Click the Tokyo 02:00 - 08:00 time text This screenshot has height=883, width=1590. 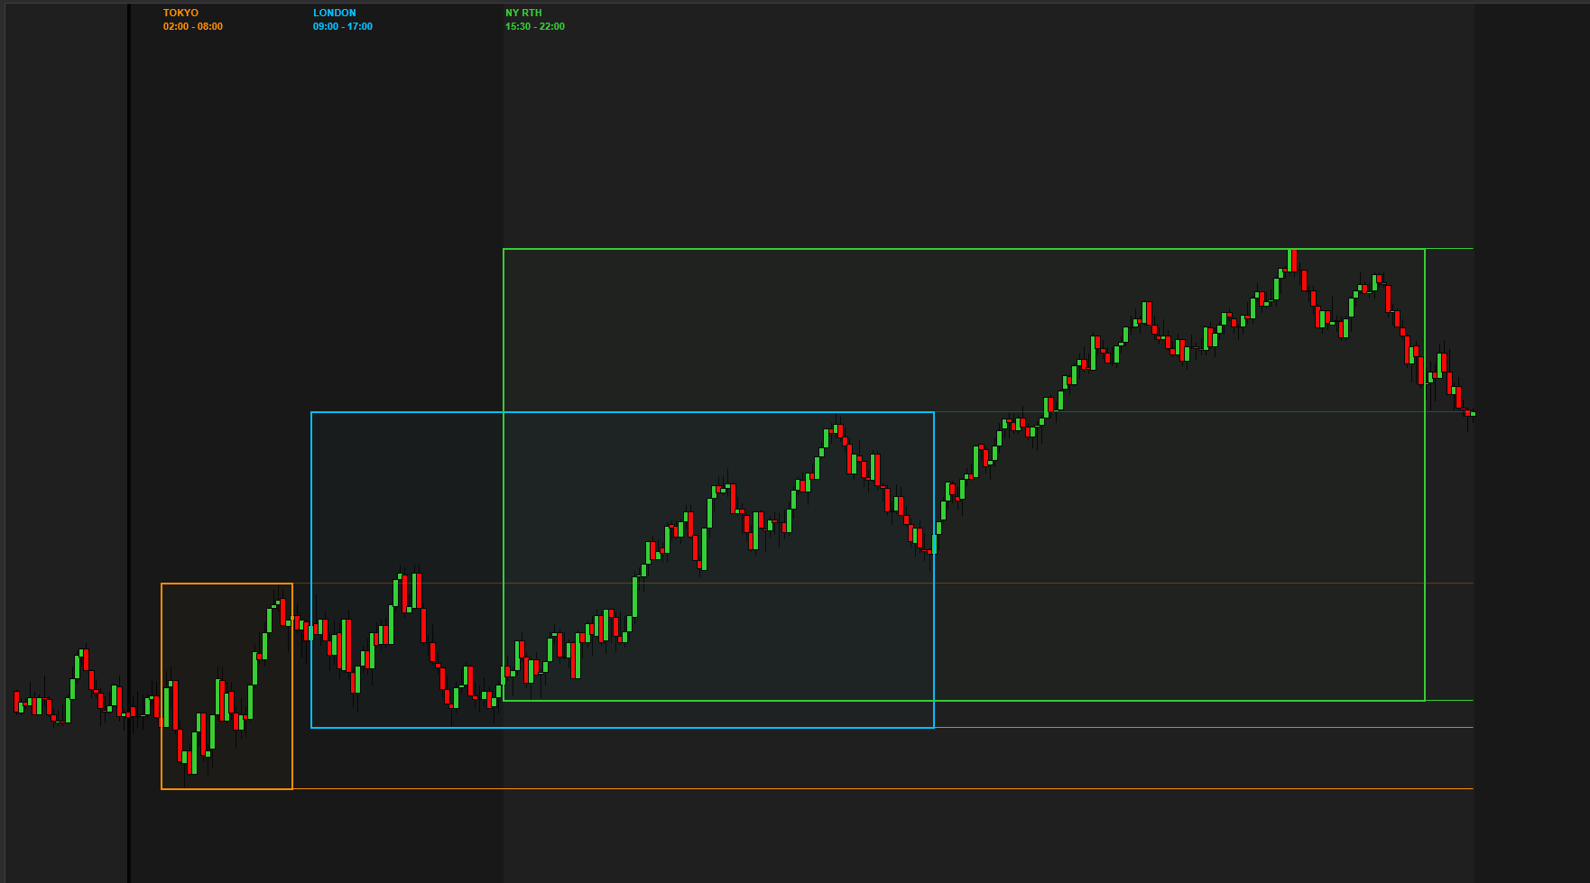pyautogui.click(x=193, y=26)
